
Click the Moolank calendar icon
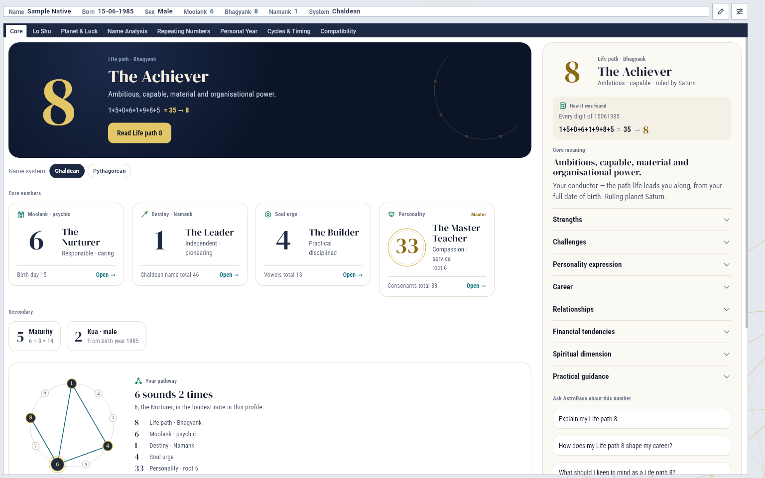point(21,214)
